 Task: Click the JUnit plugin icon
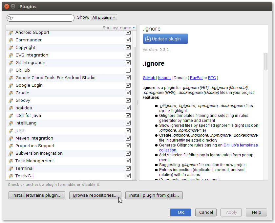pos(11,131)
